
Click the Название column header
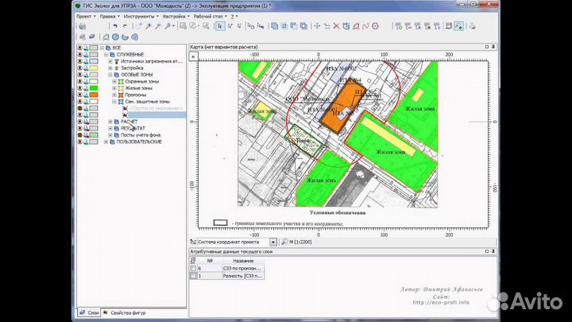[243, 260]
